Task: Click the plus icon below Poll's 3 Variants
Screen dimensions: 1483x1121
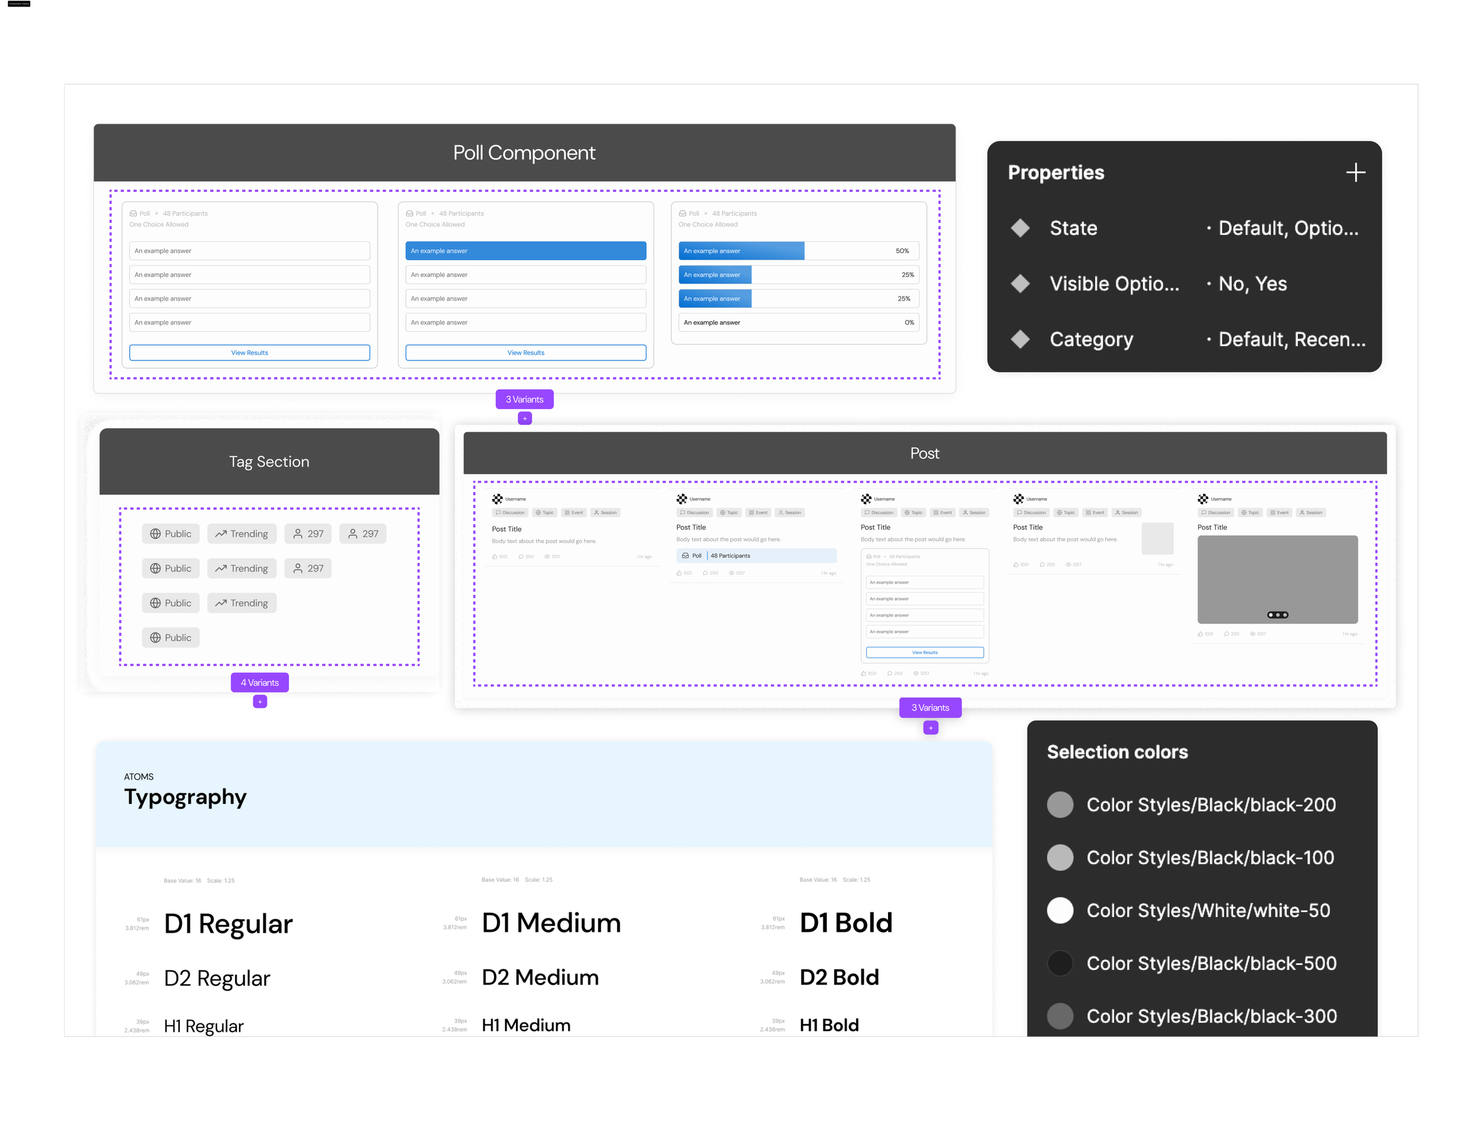Action: [524, 418]
